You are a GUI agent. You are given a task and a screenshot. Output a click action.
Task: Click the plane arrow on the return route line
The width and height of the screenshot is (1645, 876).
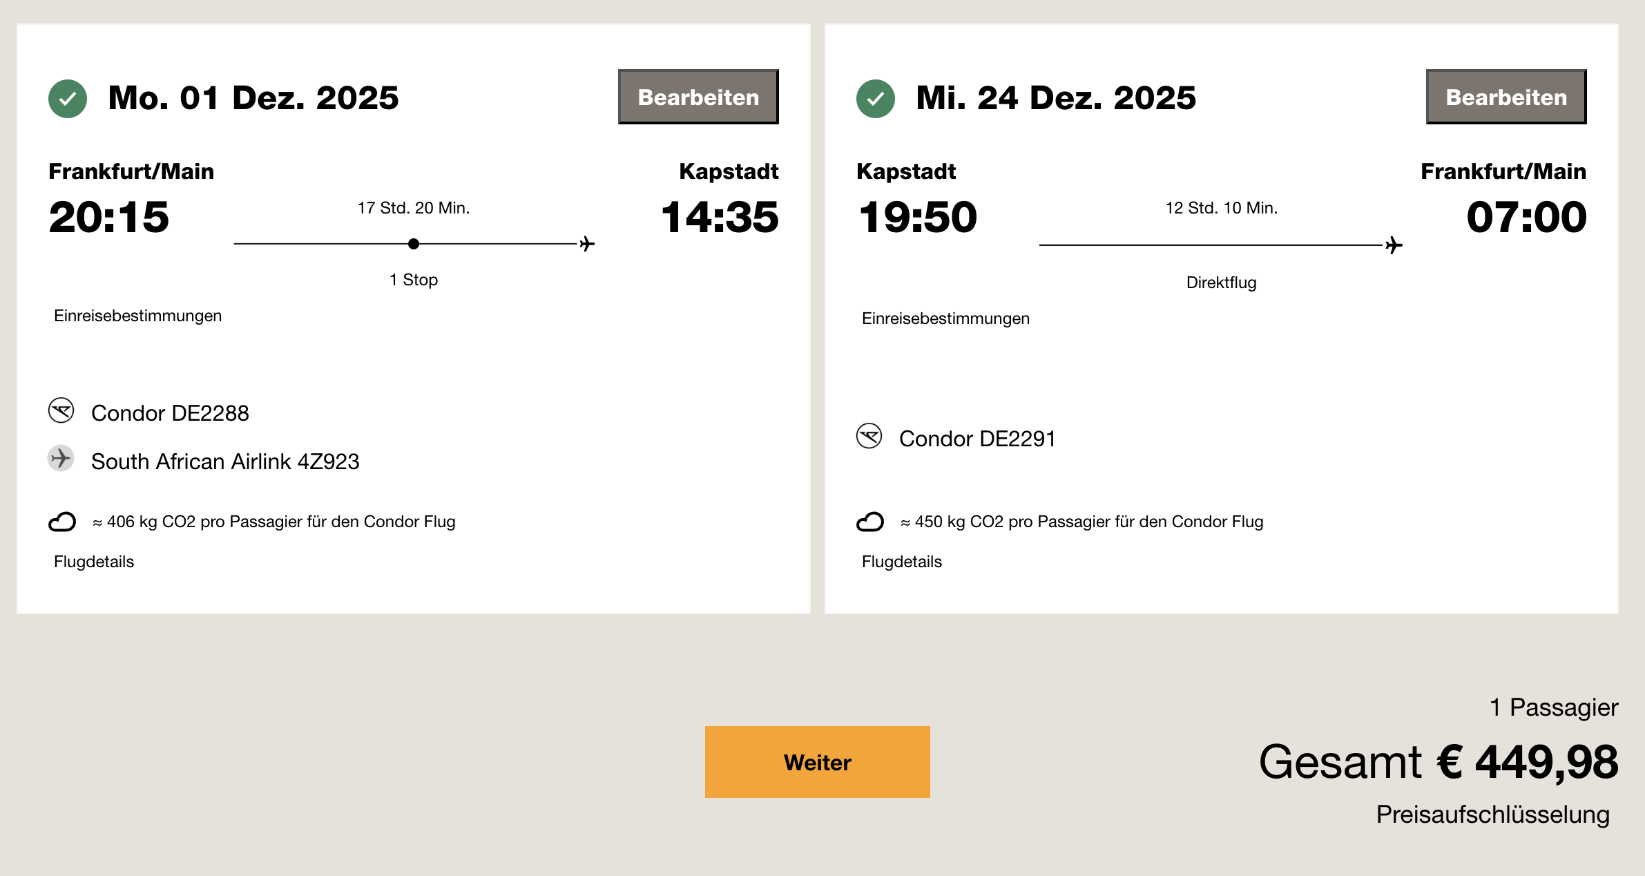click(x=1394, y=245)
